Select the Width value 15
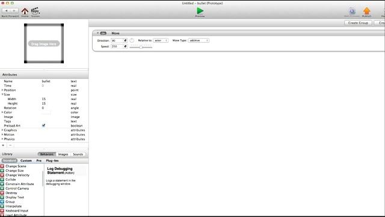385x217 pixels. 44,99
